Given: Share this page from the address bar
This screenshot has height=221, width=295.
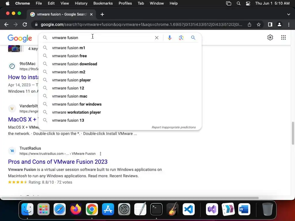Looking at the screenshot, I should pos(249,24).
